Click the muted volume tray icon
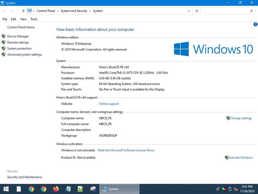 pyautogui.click(x=236, y=189)
